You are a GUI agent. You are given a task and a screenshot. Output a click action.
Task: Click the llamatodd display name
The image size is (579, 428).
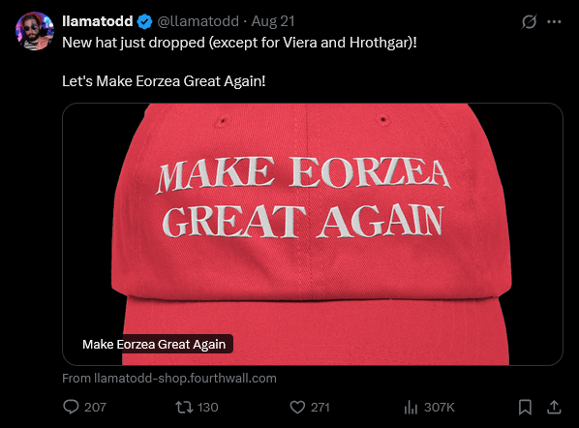click(x=98, y=21)
